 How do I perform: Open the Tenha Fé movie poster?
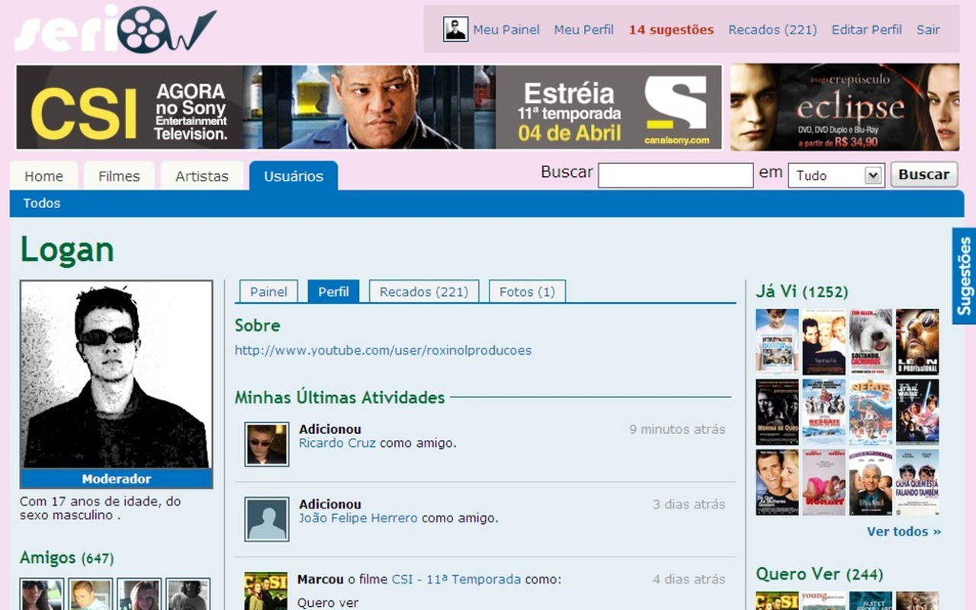824,342
